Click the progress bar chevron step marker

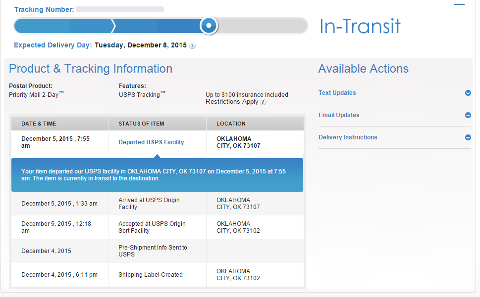click(113, 26)
